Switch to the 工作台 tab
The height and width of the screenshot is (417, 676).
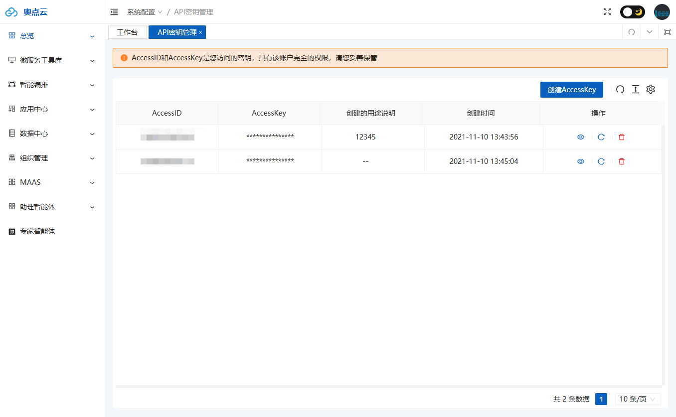[127, 32]
